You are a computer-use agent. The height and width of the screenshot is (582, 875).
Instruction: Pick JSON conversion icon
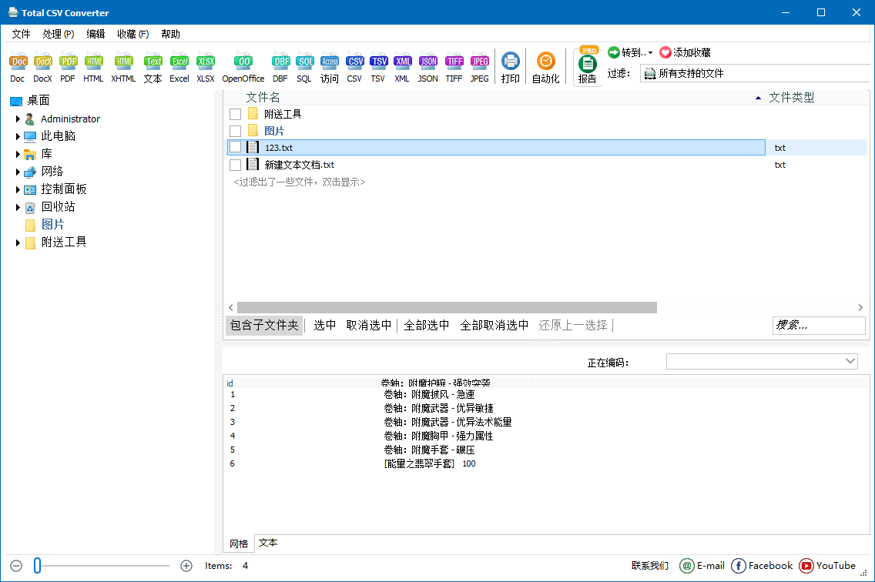coord(428,68)
